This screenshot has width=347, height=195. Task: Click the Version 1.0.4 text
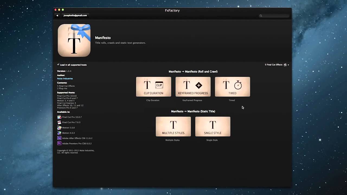(x=64, y=71)
